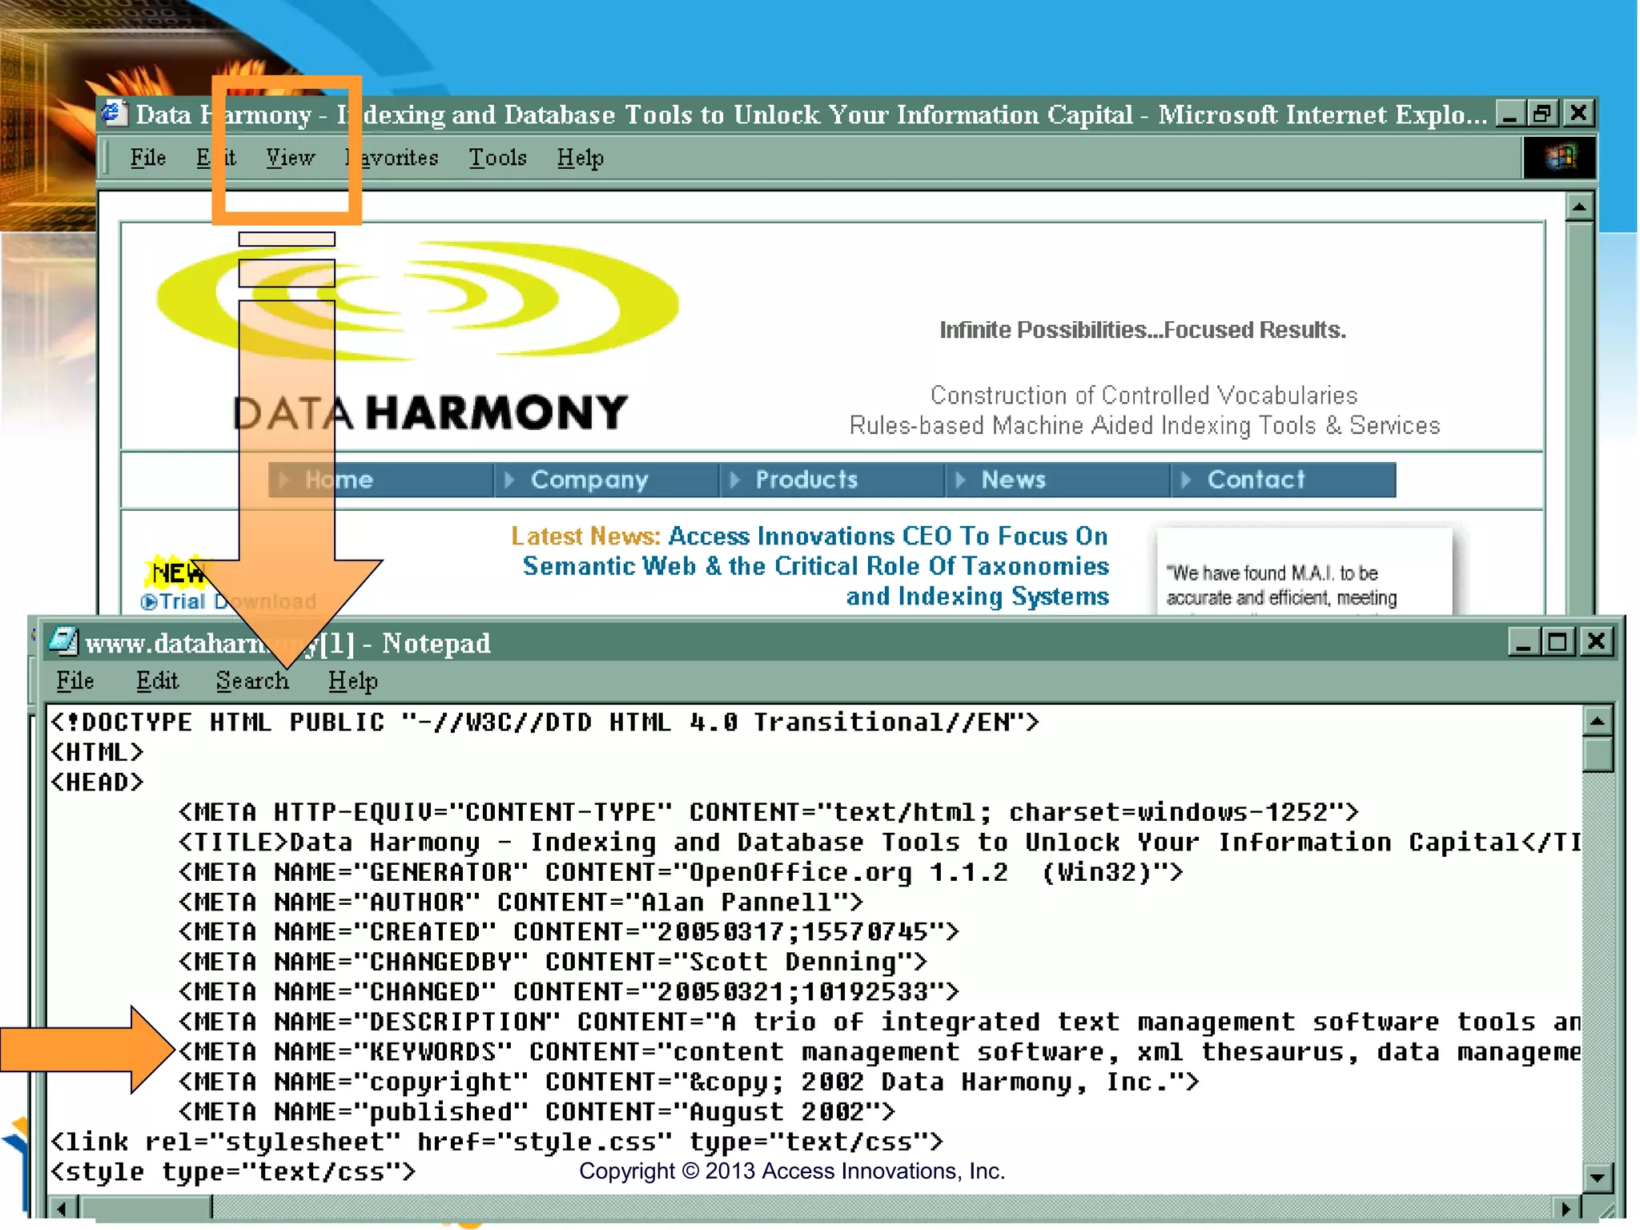1640x1230 pixels.
Task: Click the META NAME="published" line
Action: pyautogui.click(x=537, y=1111)
